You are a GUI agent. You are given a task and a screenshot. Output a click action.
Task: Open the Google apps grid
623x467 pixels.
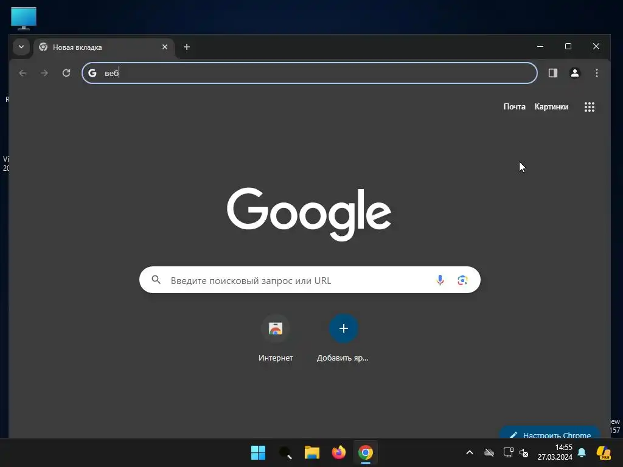pos(590,107)
